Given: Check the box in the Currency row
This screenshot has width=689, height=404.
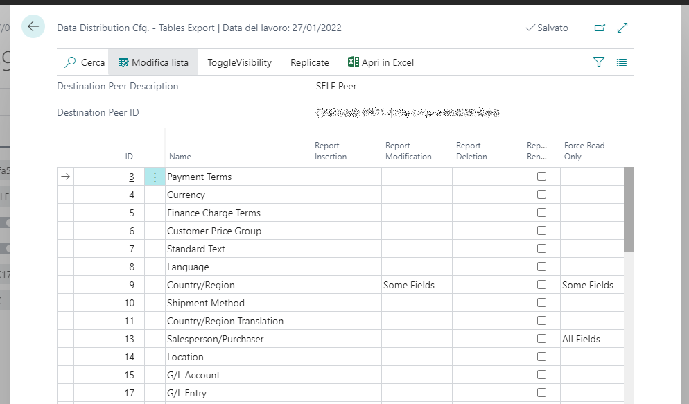Looking at the screenshot, I should (x=541, y=195).
